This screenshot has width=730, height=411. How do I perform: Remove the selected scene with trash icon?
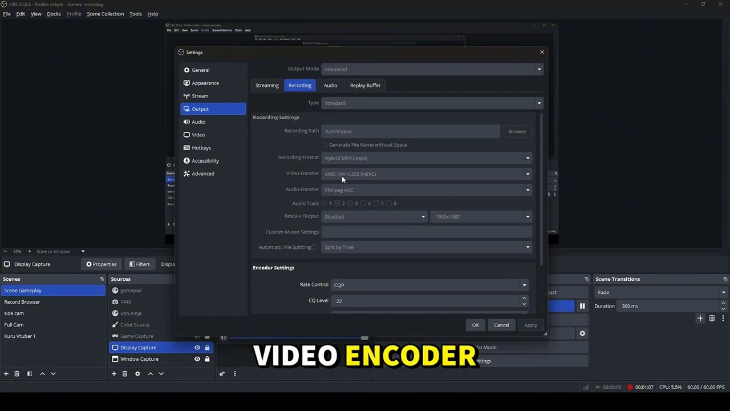[x=17, y=374]
